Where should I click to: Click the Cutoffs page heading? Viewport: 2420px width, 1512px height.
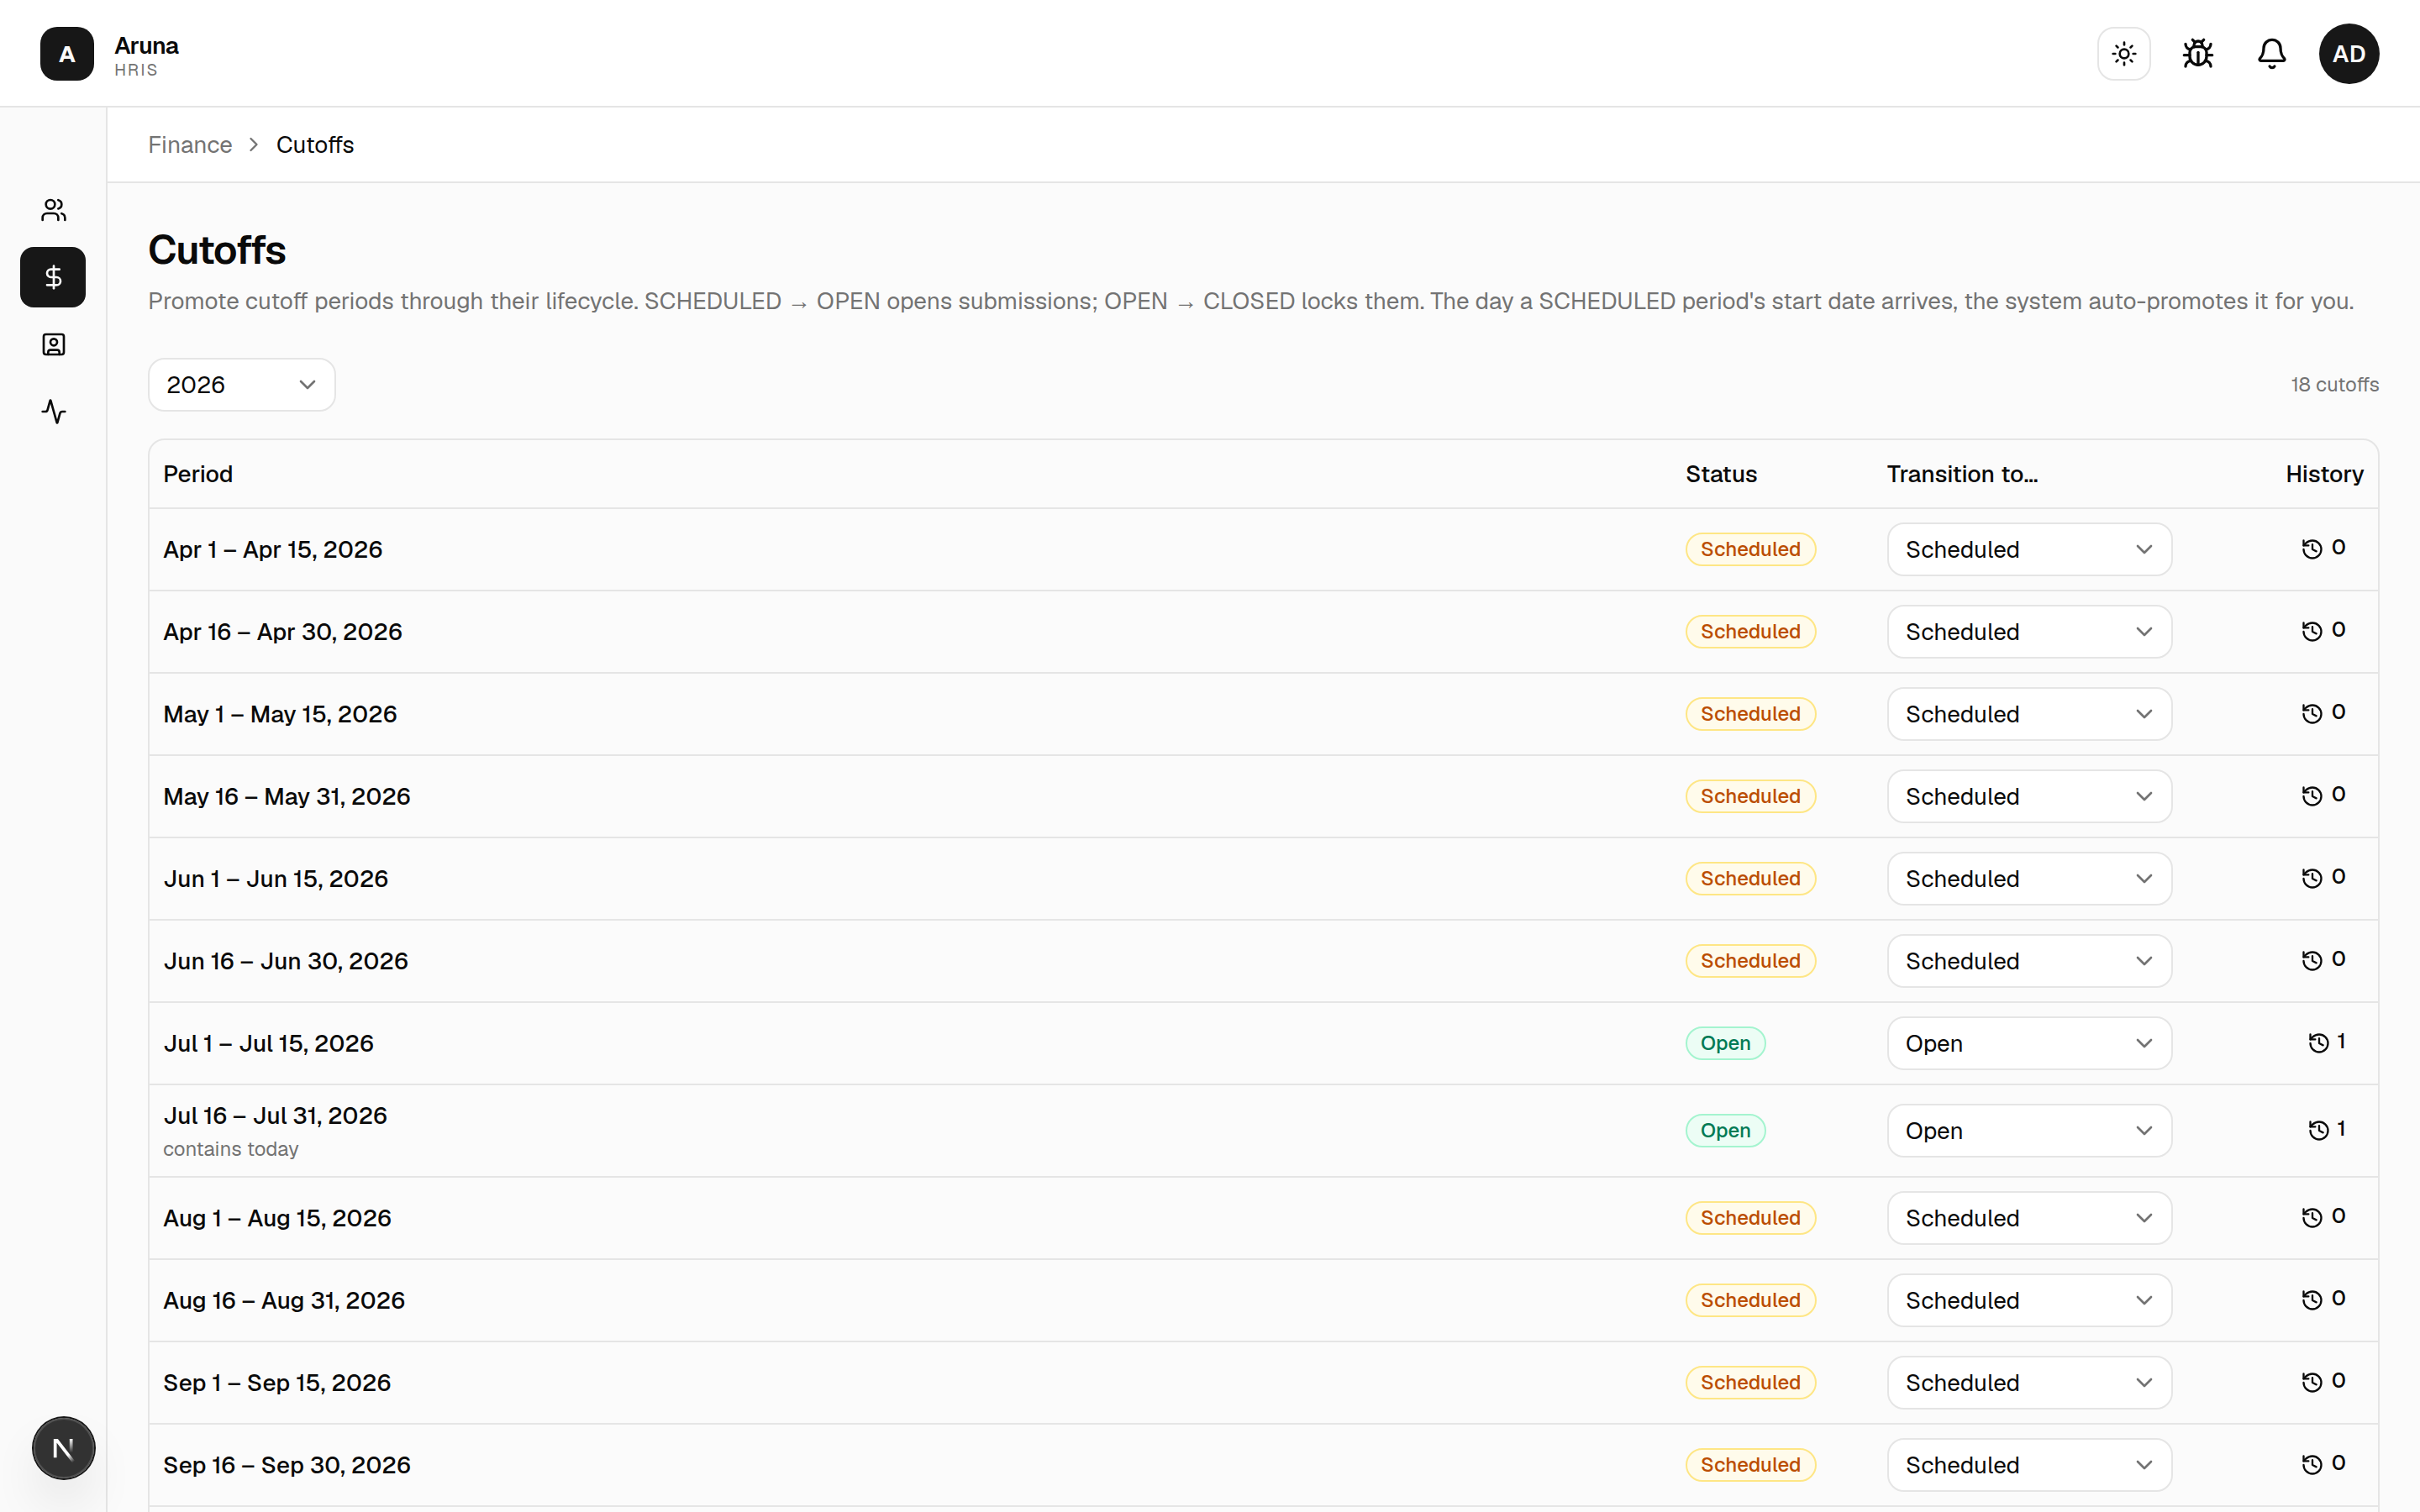[217, 250]
